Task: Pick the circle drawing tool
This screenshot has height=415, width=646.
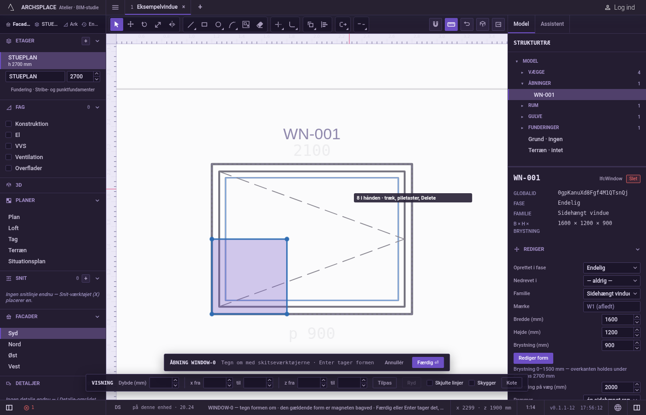Action: [x=218, y=24]
